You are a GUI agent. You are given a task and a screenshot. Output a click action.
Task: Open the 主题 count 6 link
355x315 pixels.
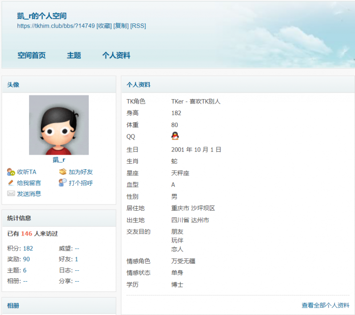(x=24, y=270)
